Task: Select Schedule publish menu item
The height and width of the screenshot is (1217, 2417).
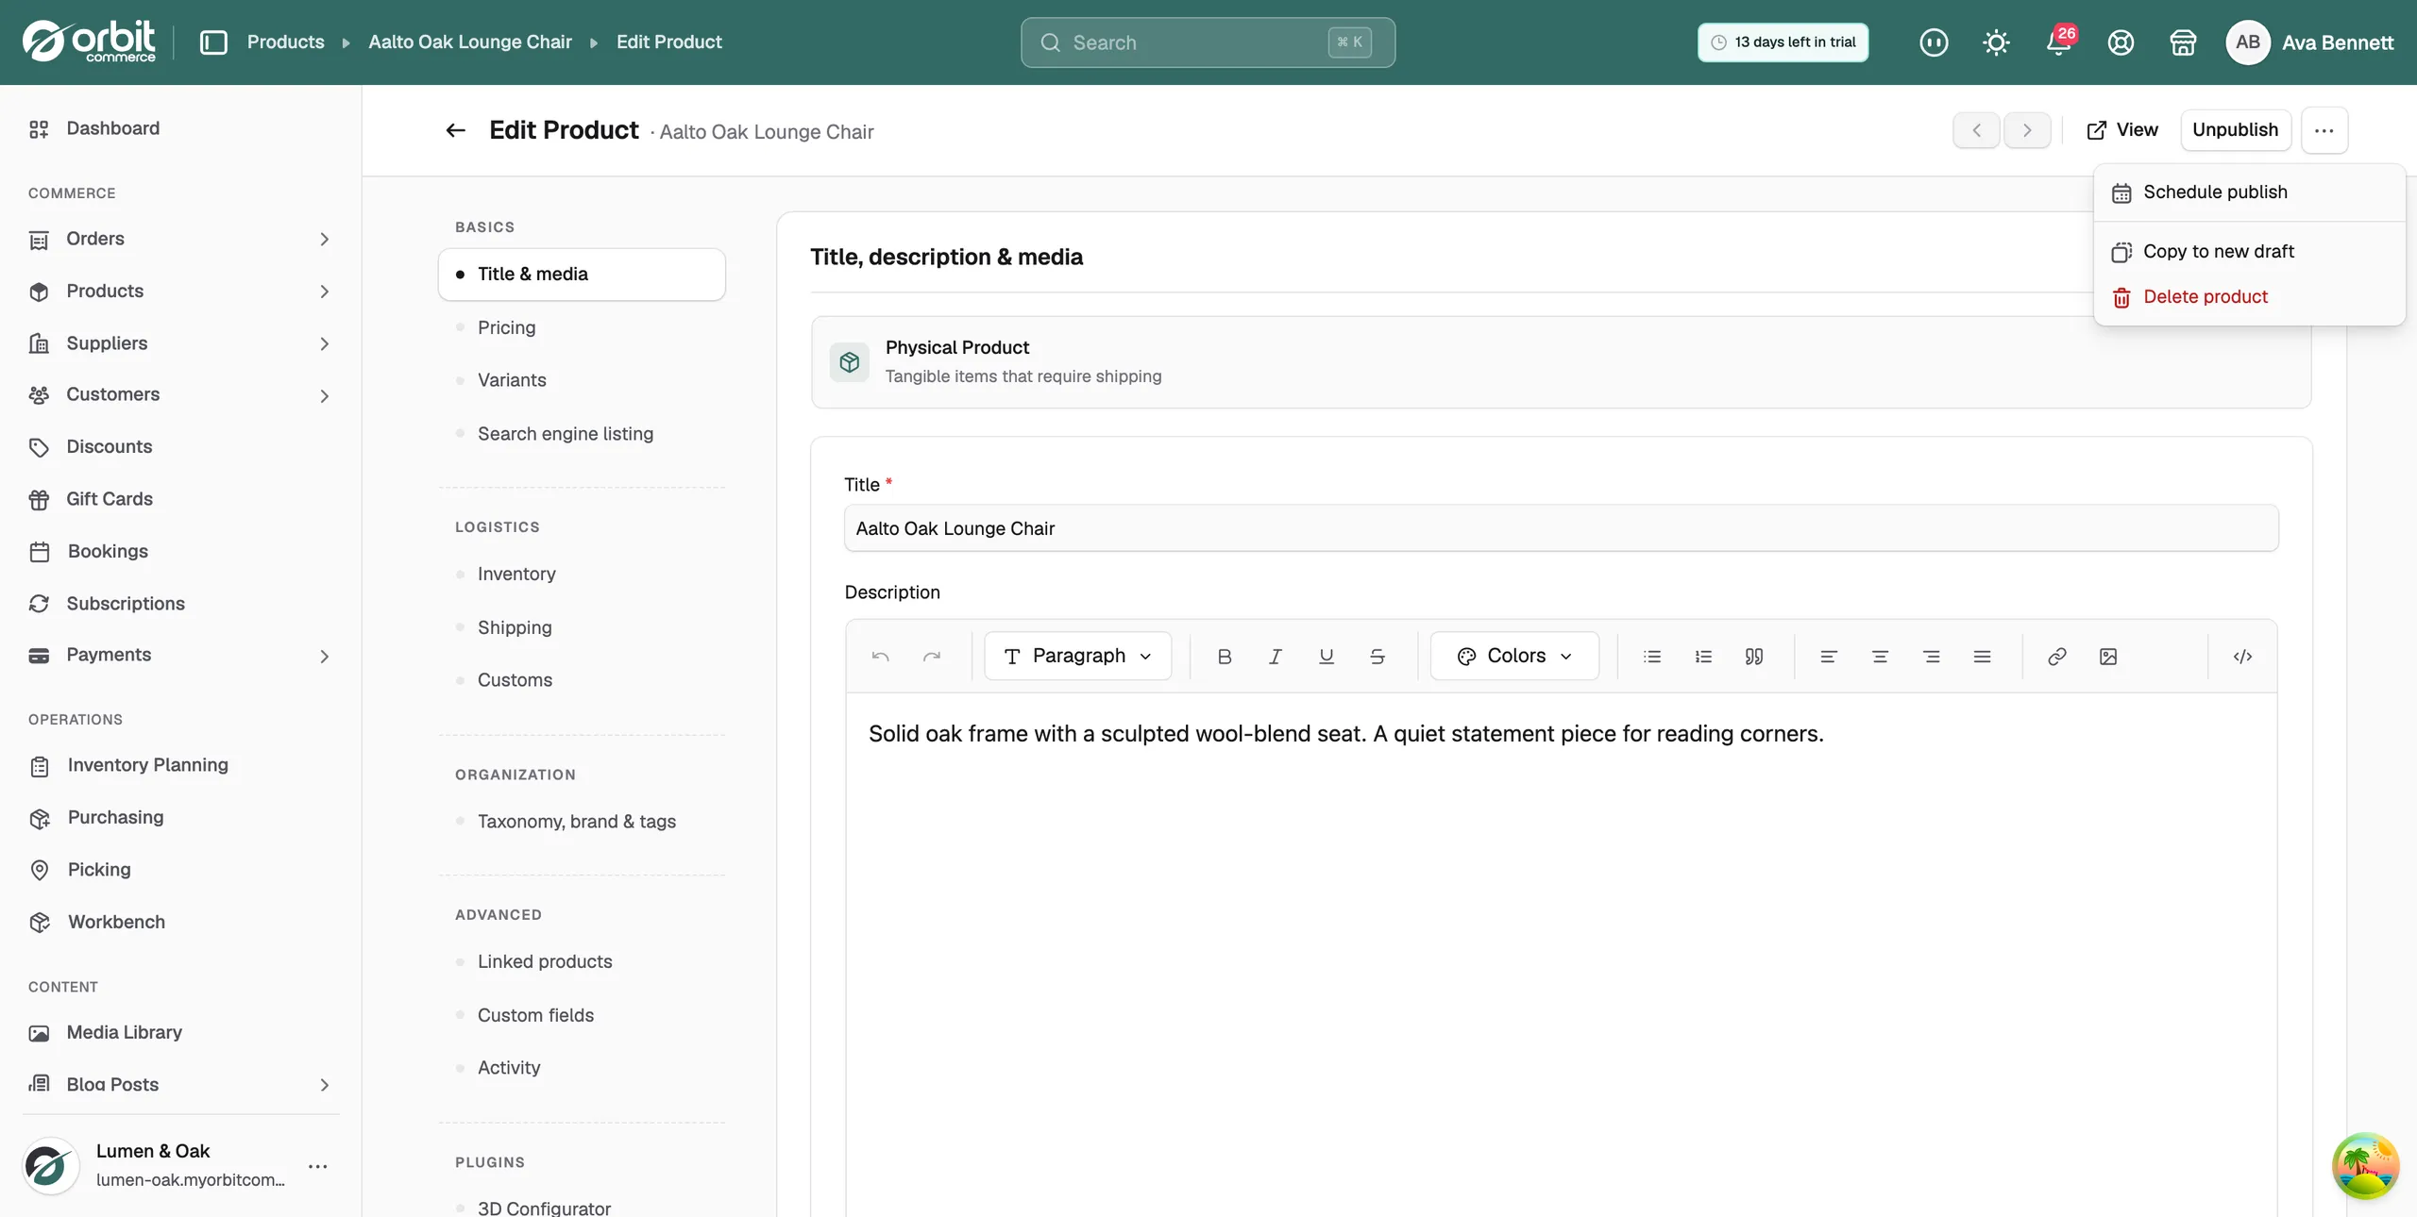Action: pos(2249,192)
